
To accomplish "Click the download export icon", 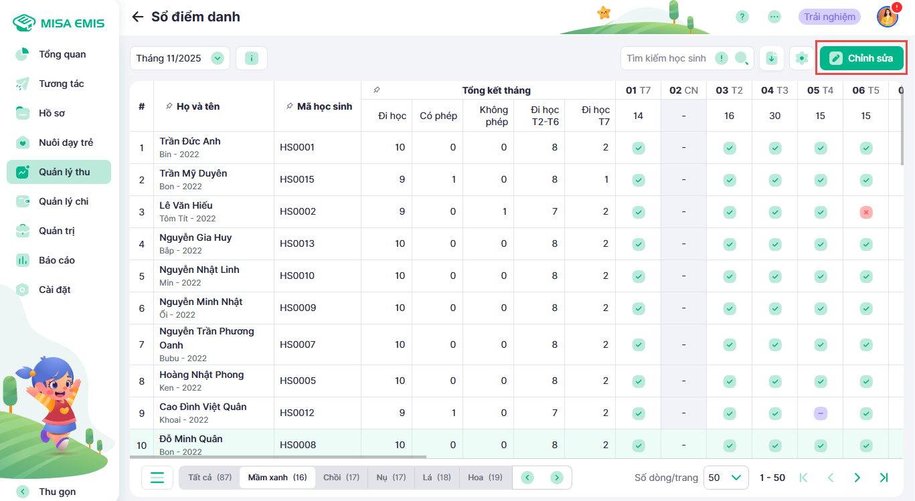I will coord(772,58).
